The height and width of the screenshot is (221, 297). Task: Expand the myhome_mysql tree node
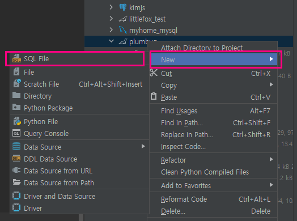111,30
